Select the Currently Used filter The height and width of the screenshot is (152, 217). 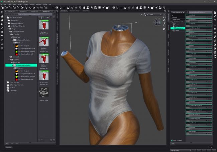(x=176, y=20)
